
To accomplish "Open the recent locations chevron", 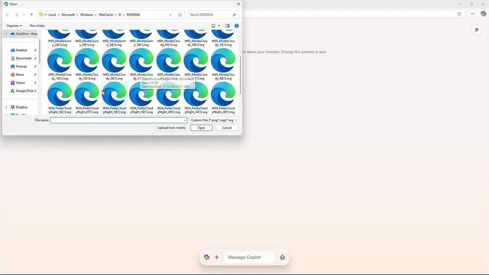I will point(24,15).
